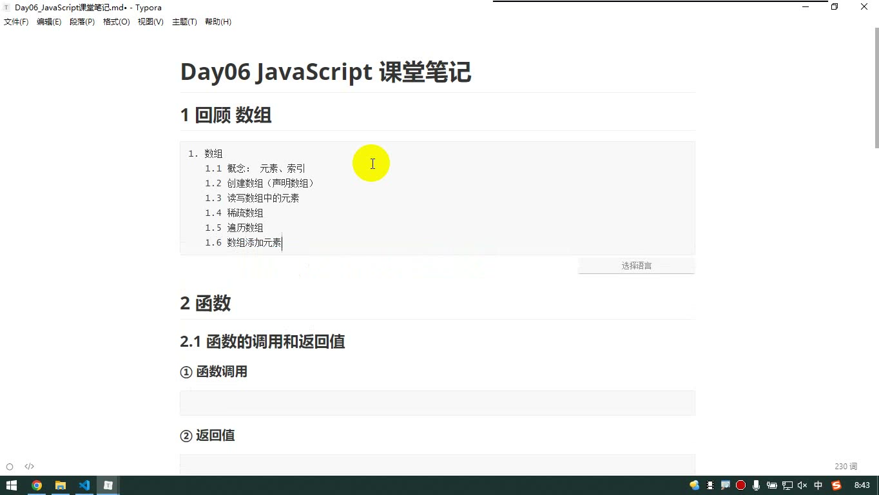Open the 帮助(H) menu
879x495 pixels.
218,22
